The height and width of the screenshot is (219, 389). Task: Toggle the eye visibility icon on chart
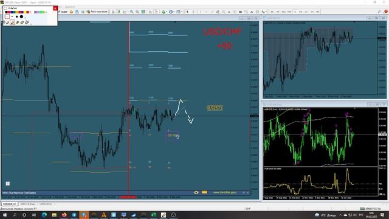click(196, 192)
